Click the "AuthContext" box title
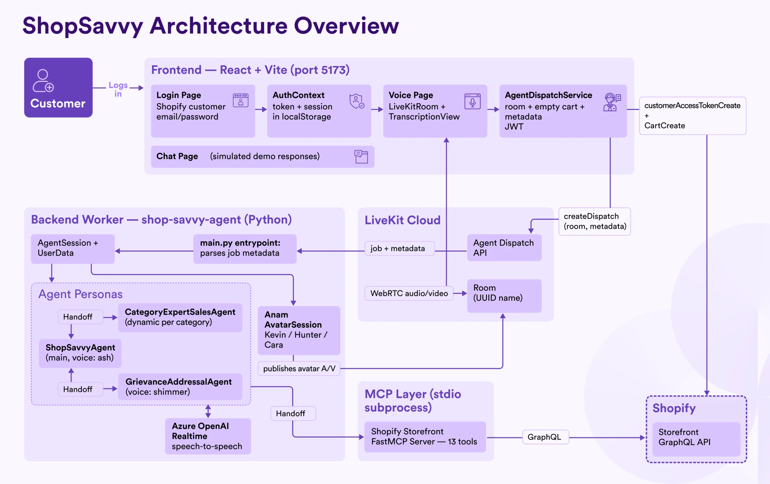This screenshot has height=484, width=770. (x=298, y=95)
